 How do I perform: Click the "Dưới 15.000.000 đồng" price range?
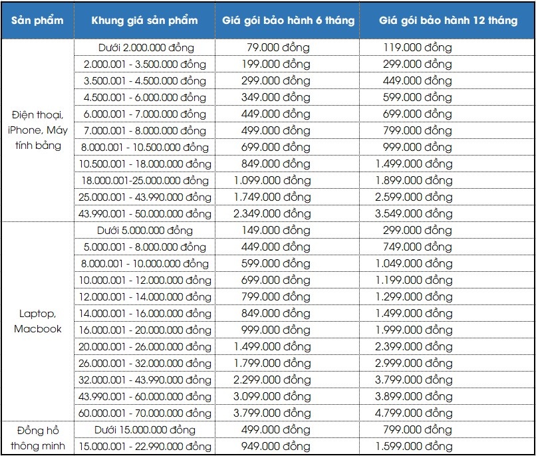coord(144,430)
